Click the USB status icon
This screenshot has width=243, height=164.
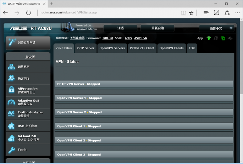point(230,38)
